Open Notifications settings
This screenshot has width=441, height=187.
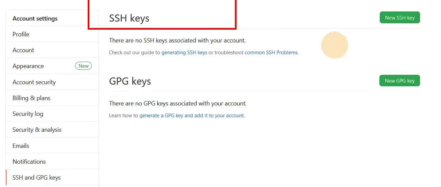29,162
